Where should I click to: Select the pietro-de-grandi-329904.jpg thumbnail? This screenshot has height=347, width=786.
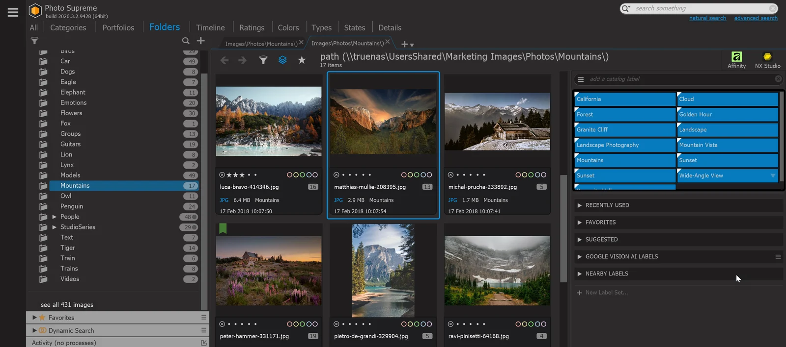383,271
